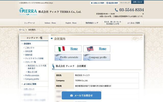Click the 会社名 table header cell
The image size is (163, 102).
click(64, 75)
